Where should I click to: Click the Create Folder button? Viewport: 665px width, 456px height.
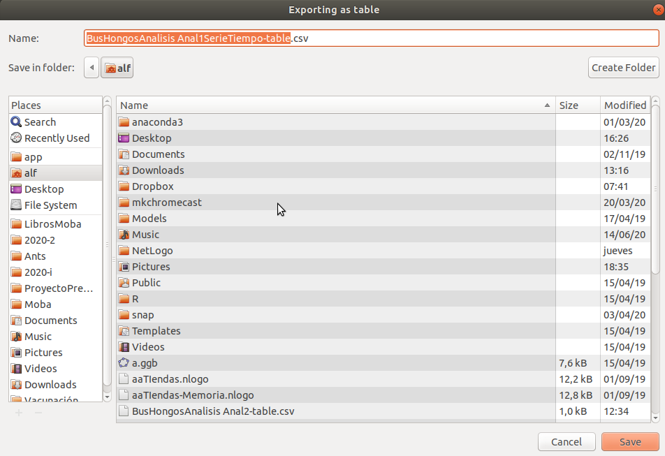click(623, 68)
